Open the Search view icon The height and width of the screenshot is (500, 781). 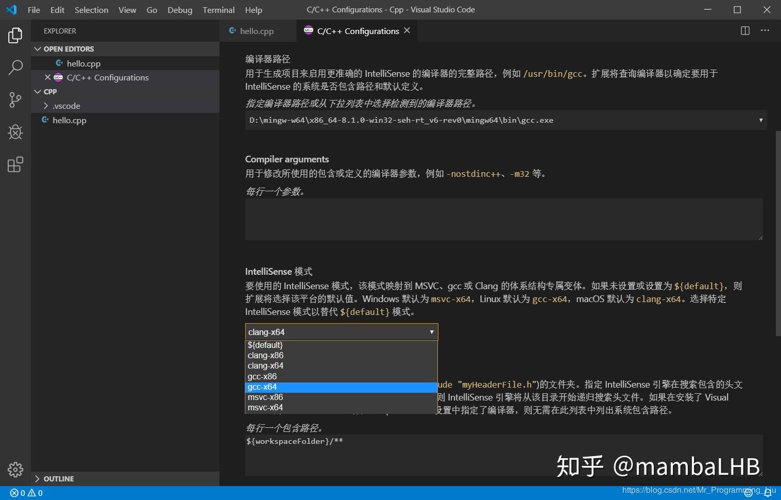15,68
